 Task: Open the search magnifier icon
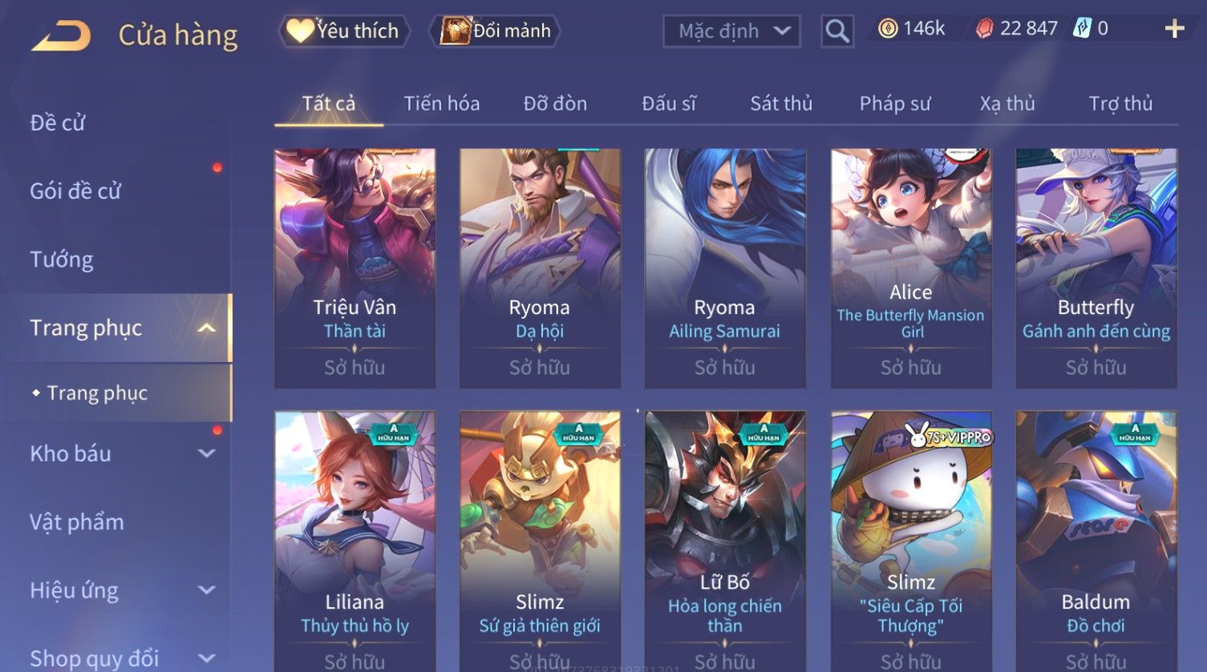coord(837,31)
